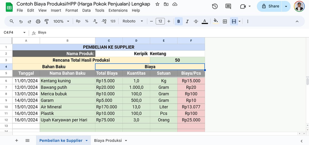Expand Share options arrow
309x145 pixels.
[x=286, y=6]
